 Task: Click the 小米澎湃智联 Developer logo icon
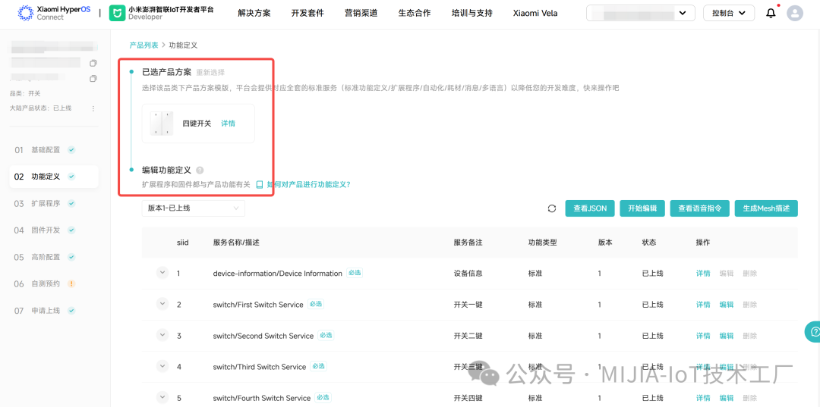pos(117,13)
